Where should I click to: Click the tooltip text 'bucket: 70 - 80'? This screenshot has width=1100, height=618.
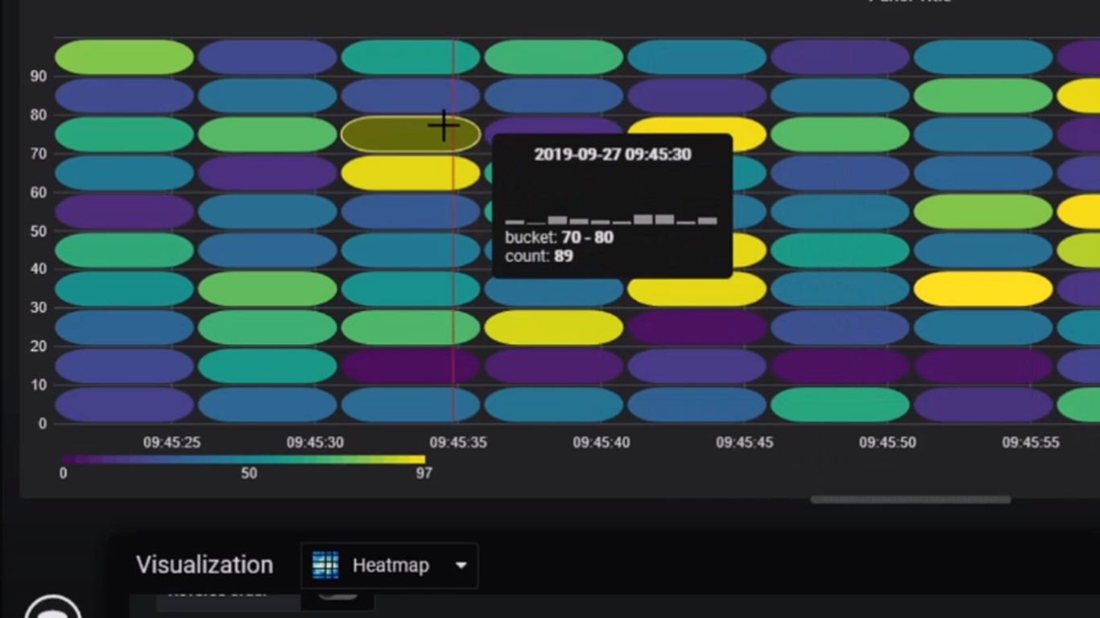tap(559, 238)
